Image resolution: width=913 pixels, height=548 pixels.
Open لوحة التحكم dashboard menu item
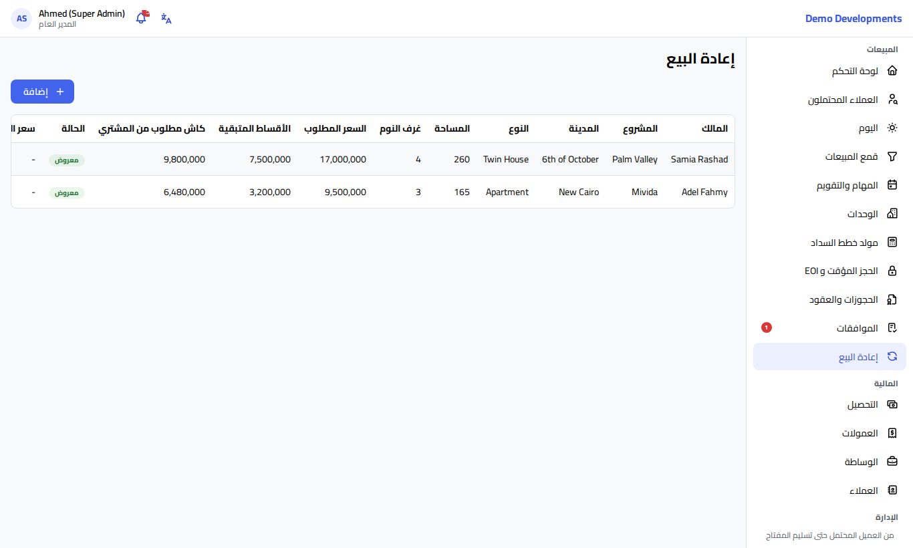(x=829, y=71)
